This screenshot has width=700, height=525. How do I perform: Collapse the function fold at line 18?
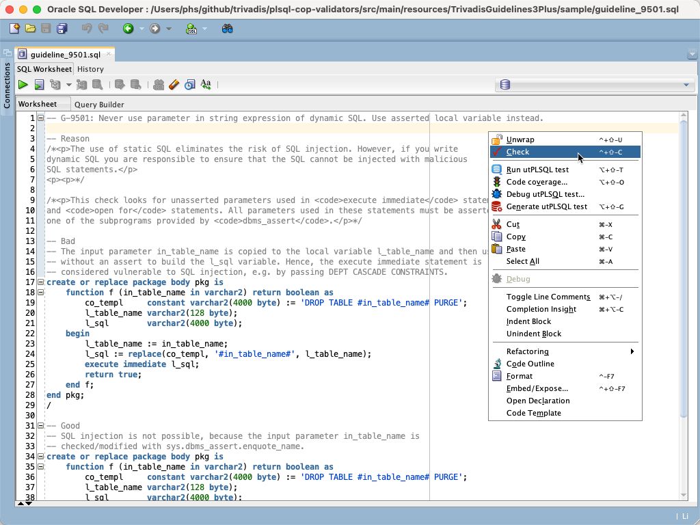click(40, 293)
